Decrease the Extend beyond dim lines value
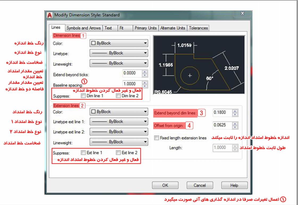Screen dimensions: 298x205 tap(235, 115)
